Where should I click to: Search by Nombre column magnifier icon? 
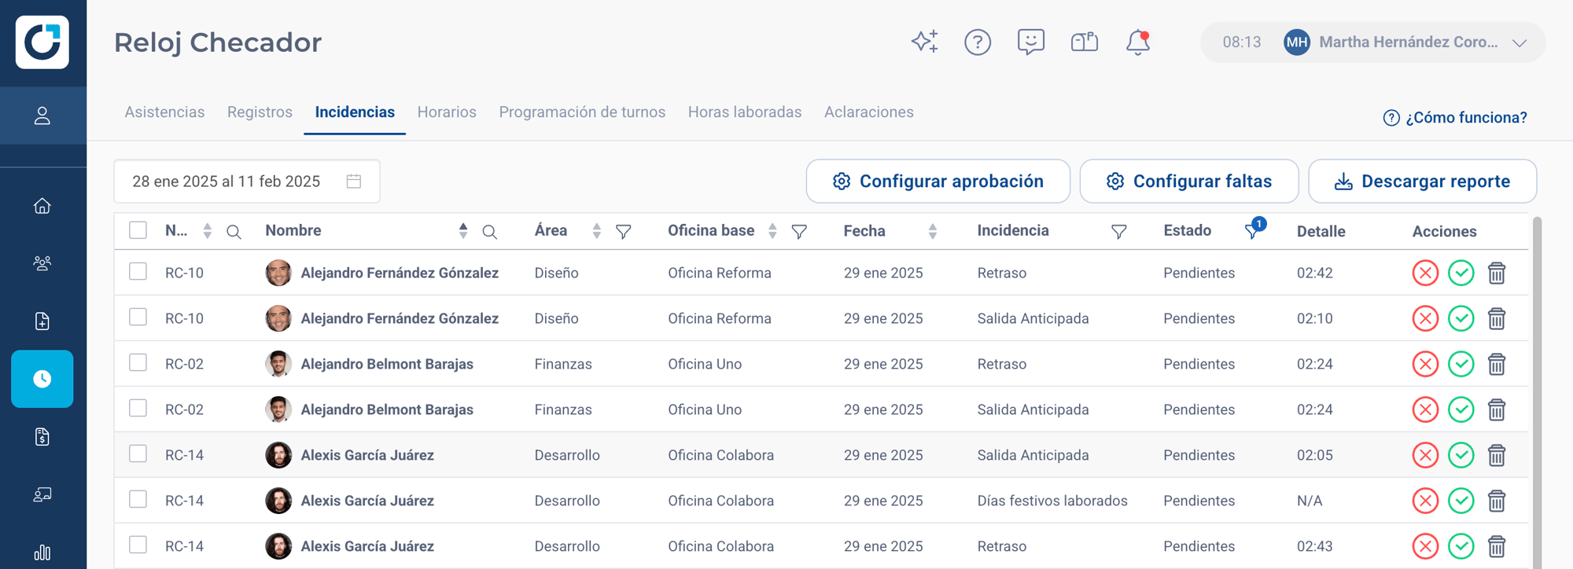pyautogui.click(x=489, y=232)
